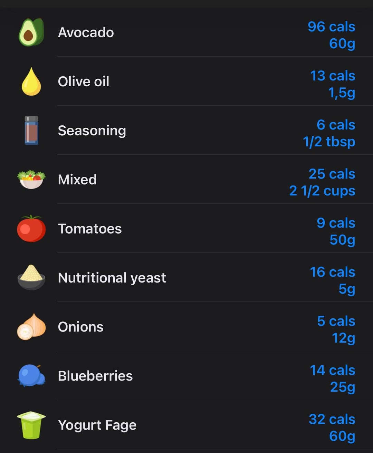Edit the 96 cals 60g avocado amount
373x453 pixels.
[331, 35]
